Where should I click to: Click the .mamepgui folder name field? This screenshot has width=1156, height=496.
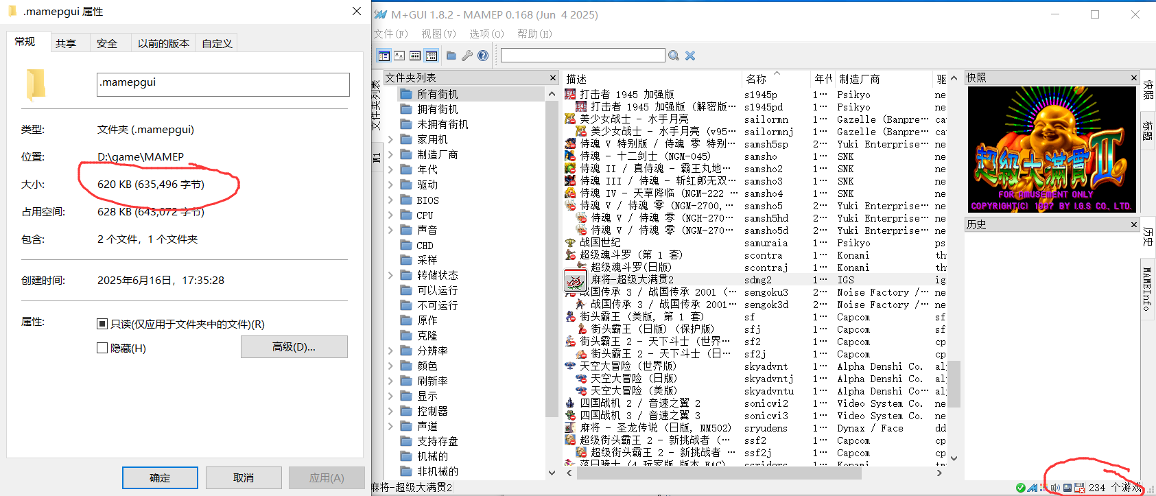pyautogui.click(x=223, y=84)
